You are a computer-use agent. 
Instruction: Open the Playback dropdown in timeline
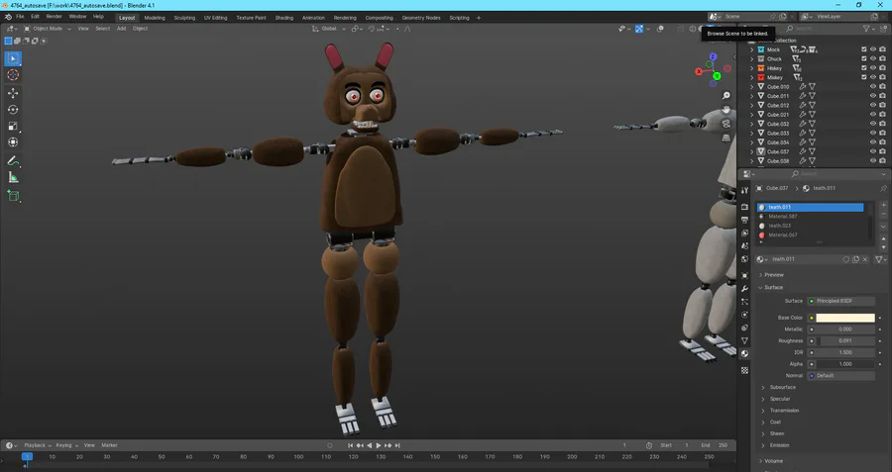38,445
